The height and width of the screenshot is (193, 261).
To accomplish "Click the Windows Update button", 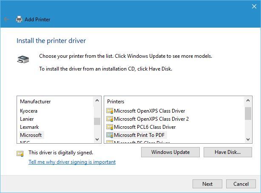I will pos(170,152).
